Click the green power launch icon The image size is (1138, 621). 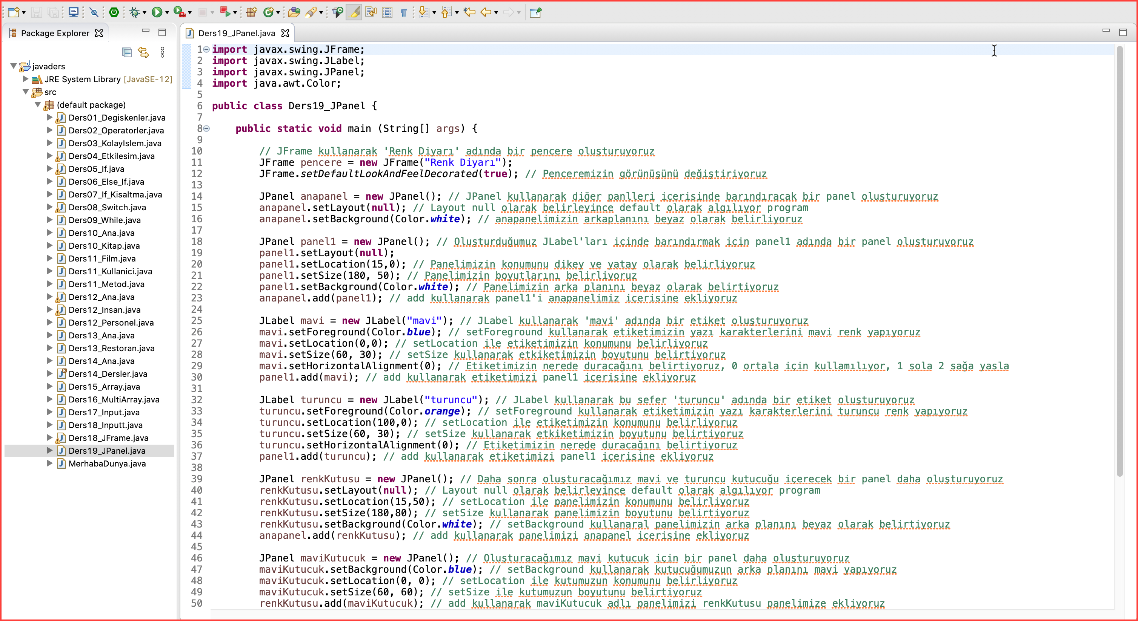114,12
